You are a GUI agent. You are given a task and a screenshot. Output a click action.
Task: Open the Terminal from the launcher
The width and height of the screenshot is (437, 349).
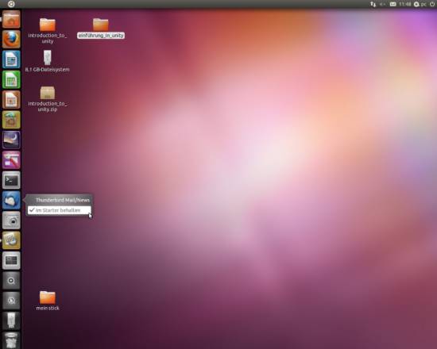coord(11,180)
